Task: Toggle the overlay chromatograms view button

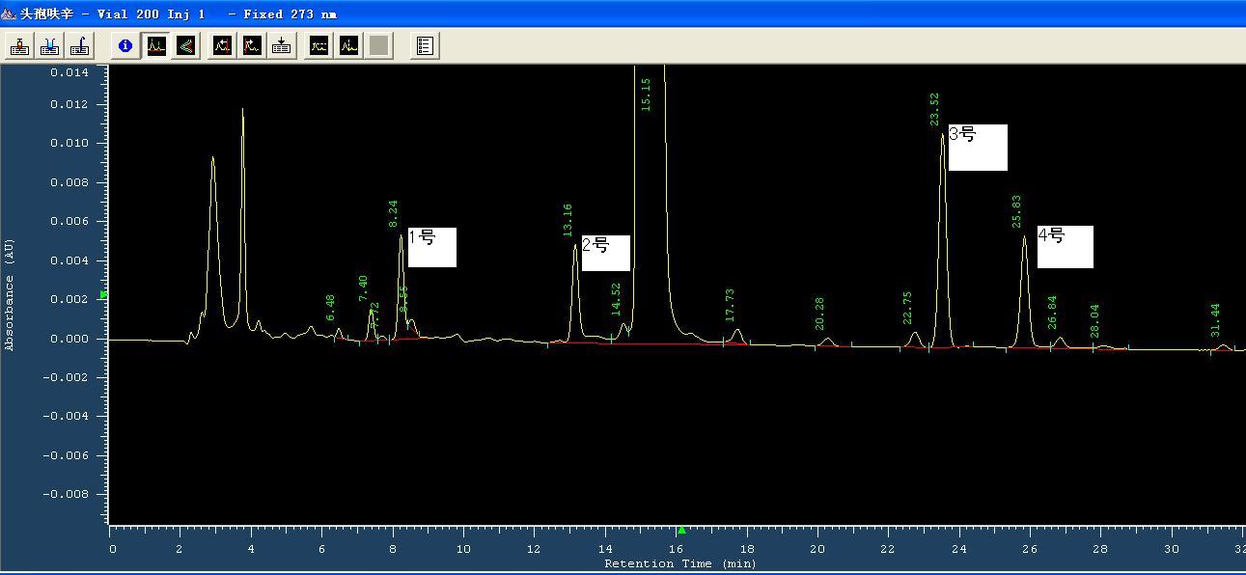Action: pos(186,45)
